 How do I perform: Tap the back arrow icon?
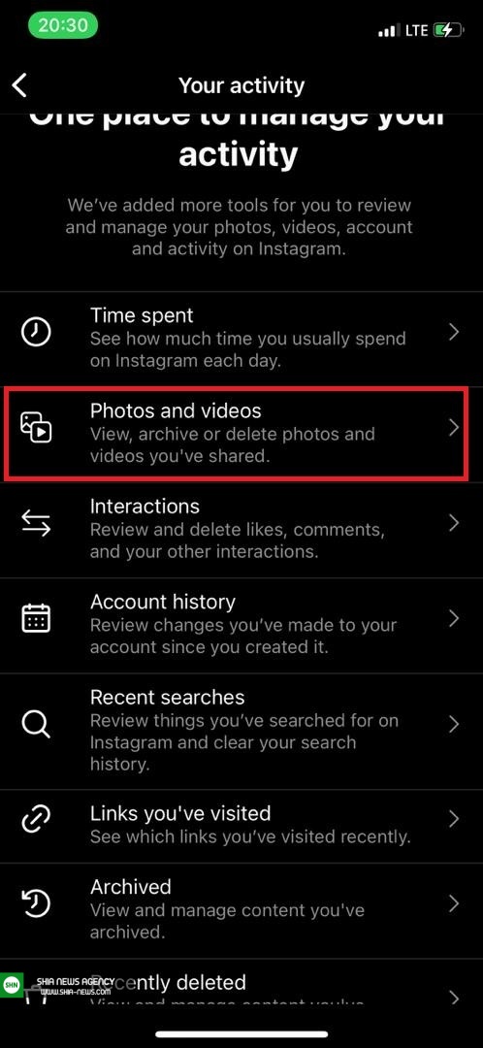click(x=20, y=85)
